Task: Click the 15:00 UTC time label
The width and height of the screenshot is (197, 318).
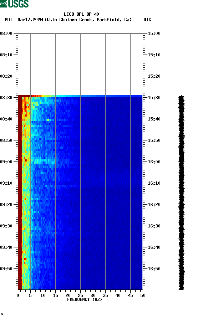Action: pos(154,34)
